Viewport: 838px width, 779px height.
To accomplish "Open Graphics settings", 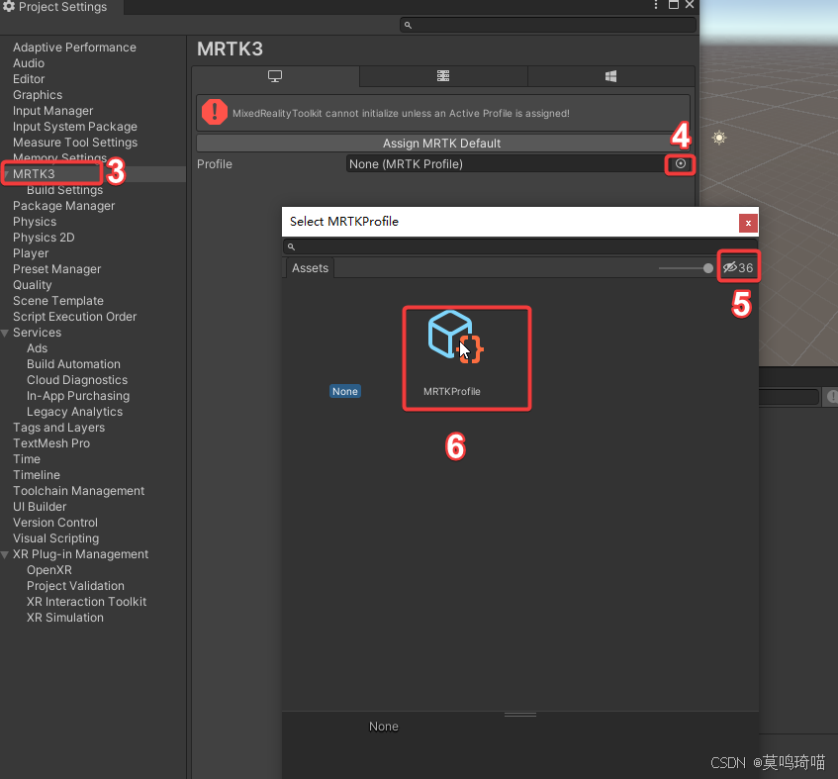I will (38, 95).
